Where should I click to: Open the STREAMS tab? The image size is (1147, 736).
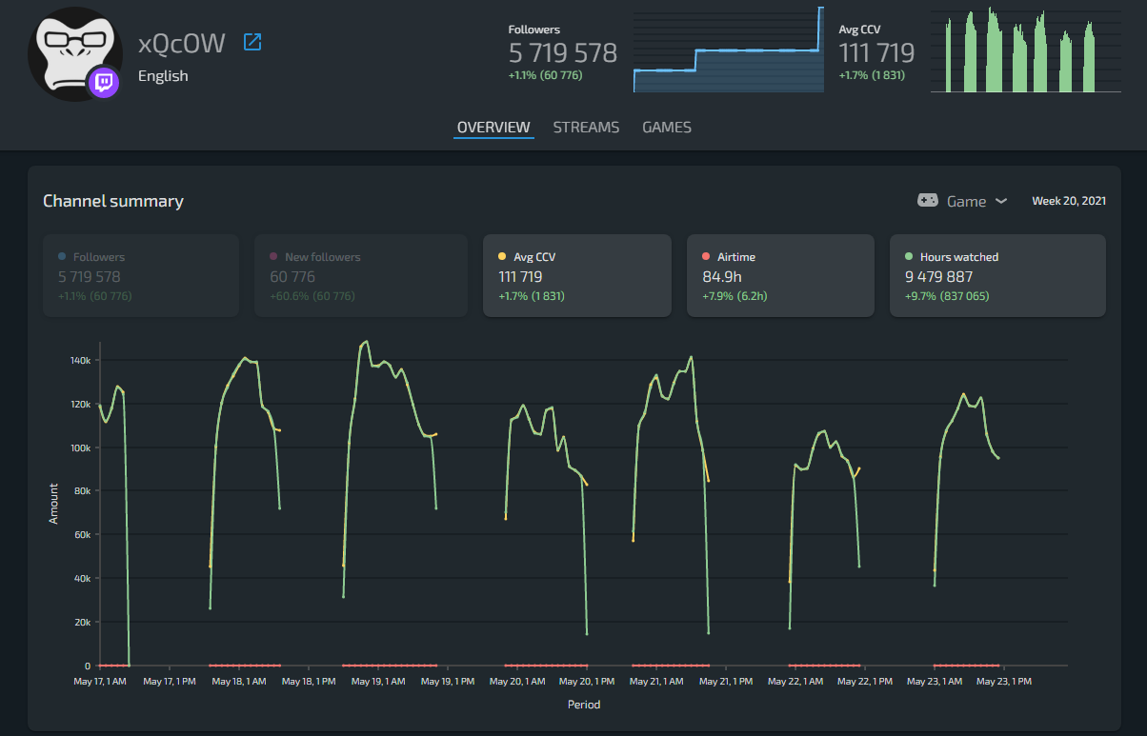[586, 128]
